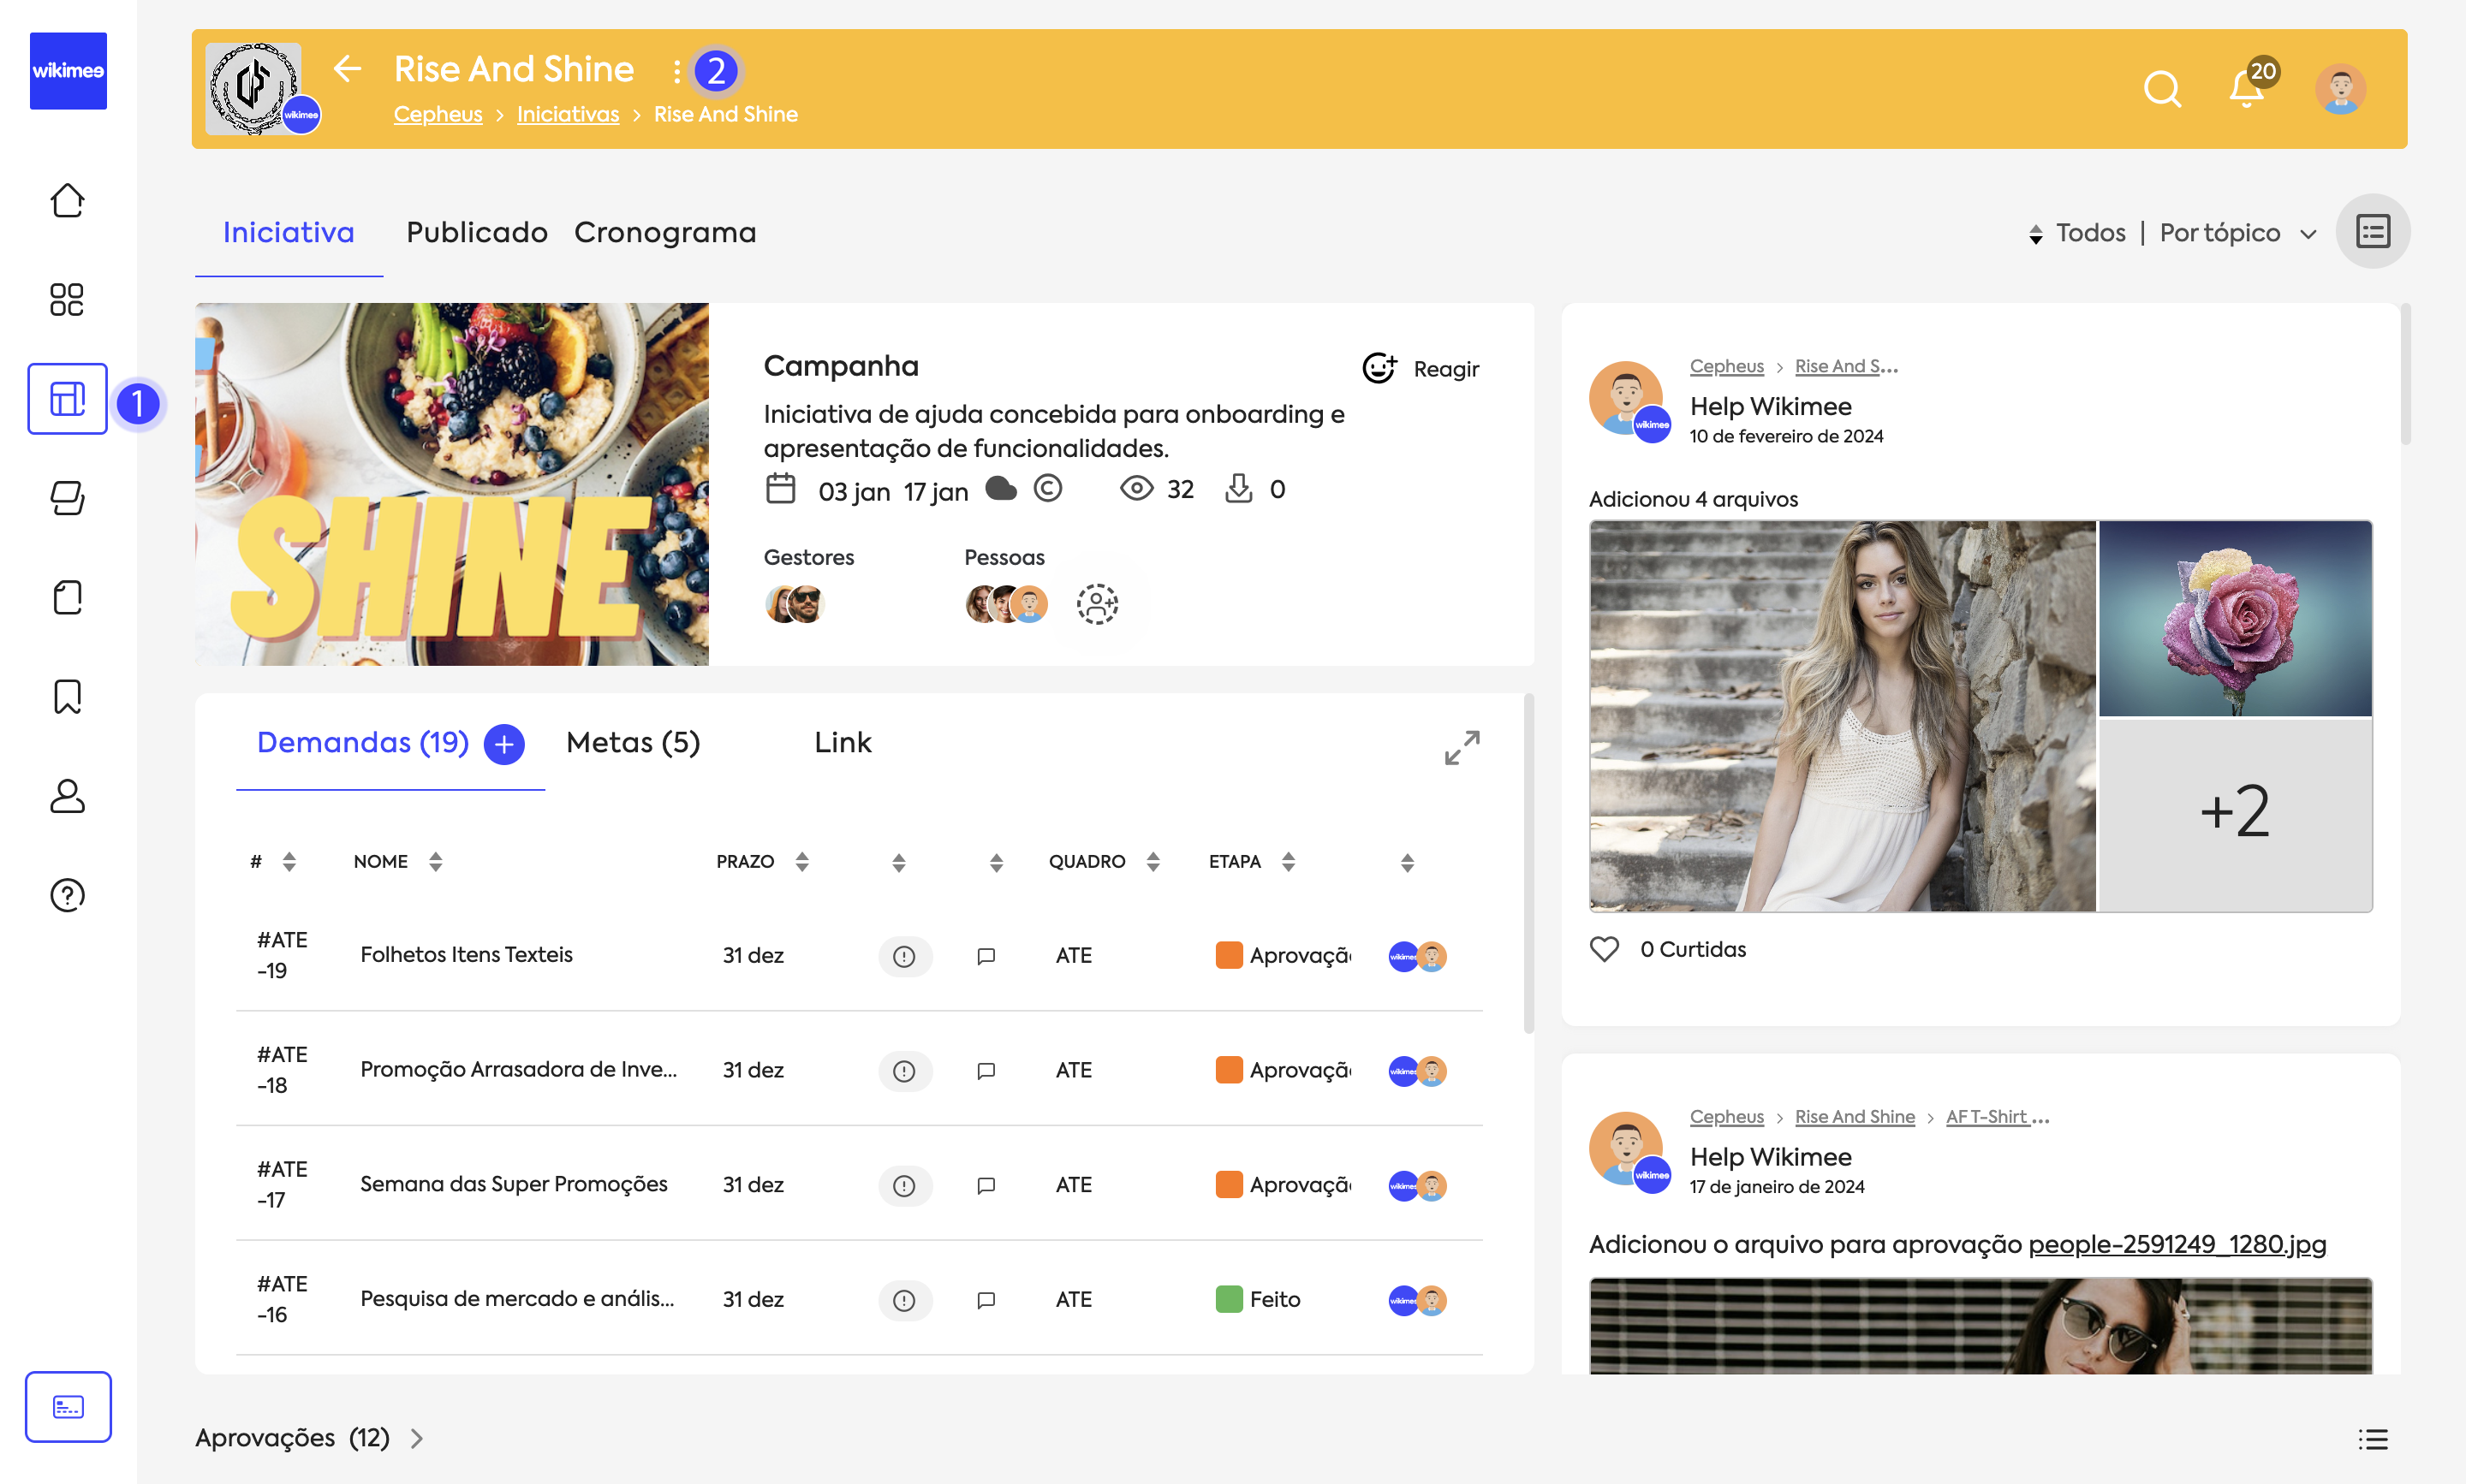Click the bookmark icon in sidebar
The width and height of the screenshot is (2466, 1484).
tap(67, 696)
